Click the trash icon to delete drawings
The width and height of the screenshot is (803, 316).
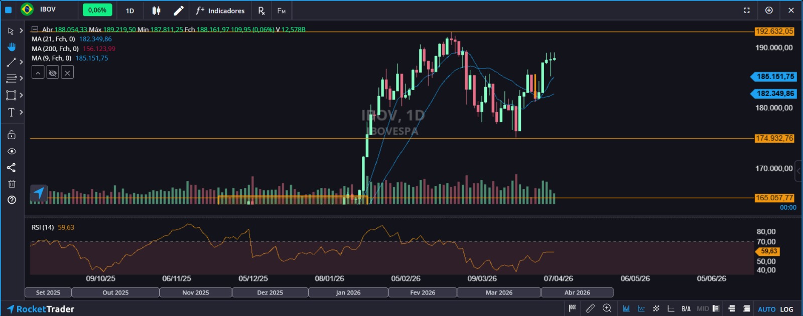[12, 184]
